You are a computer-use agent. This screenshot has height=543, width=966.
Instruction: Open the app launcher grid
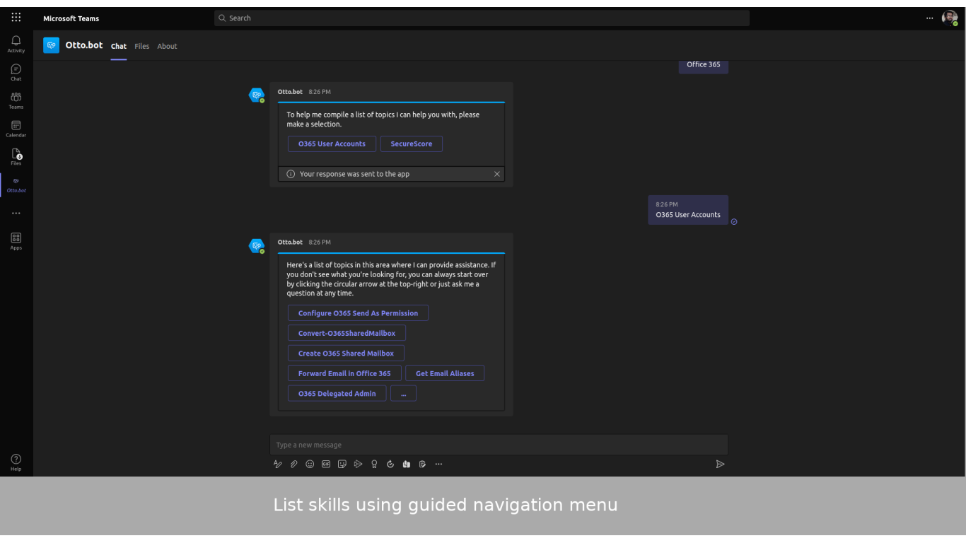(16, 18)
